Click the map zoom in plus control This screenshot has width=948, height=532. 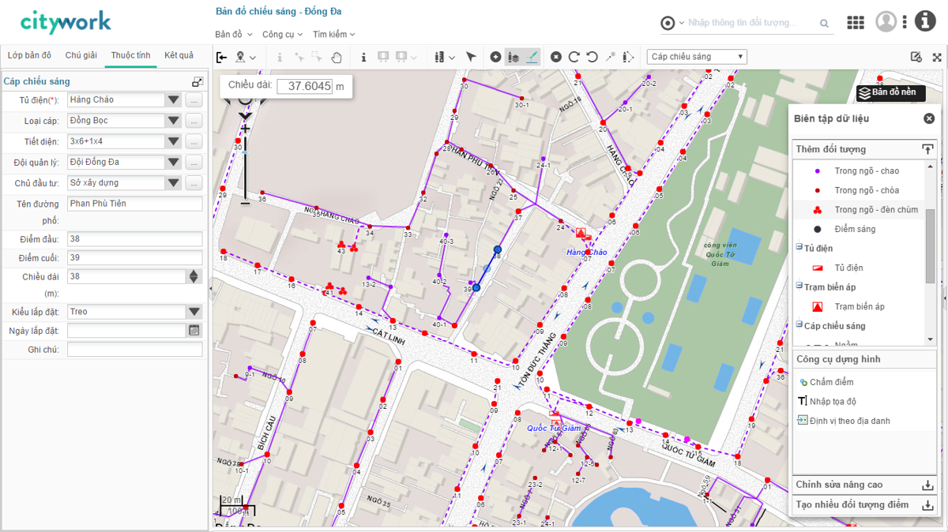point(245,129)
